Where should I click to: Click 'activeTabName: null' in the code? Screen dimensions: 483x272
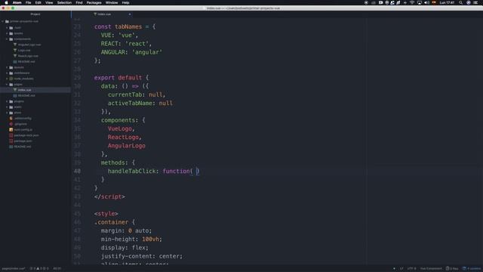pos(140,104)
